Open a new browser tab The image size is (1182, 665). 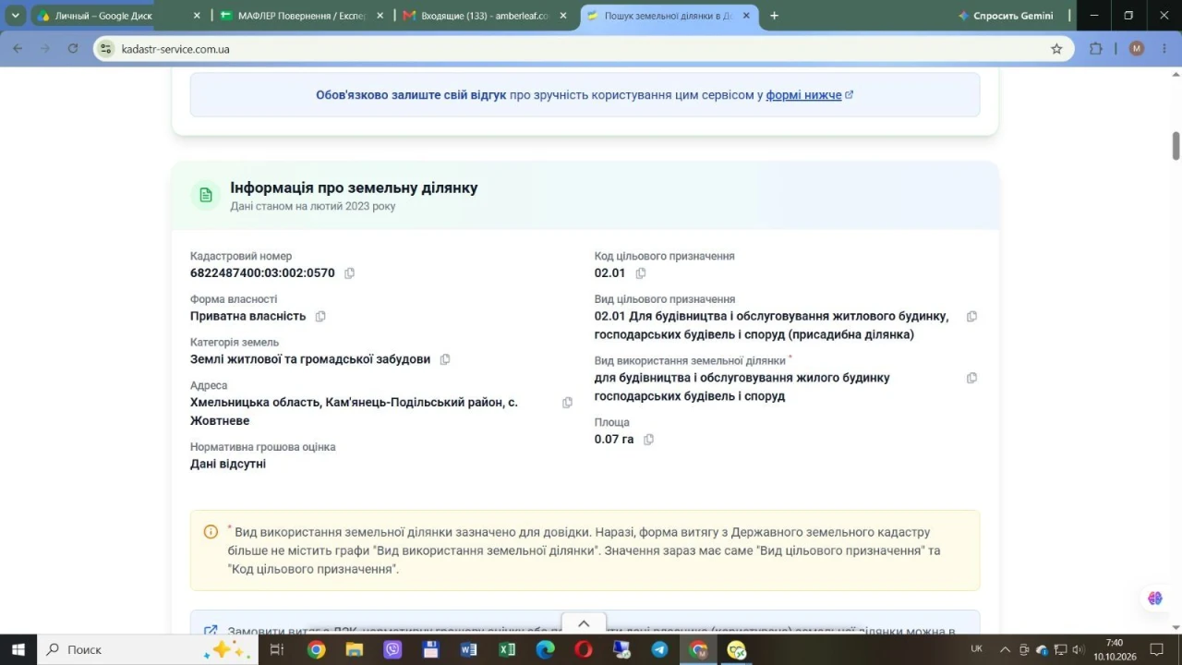[x=774, y=16]
